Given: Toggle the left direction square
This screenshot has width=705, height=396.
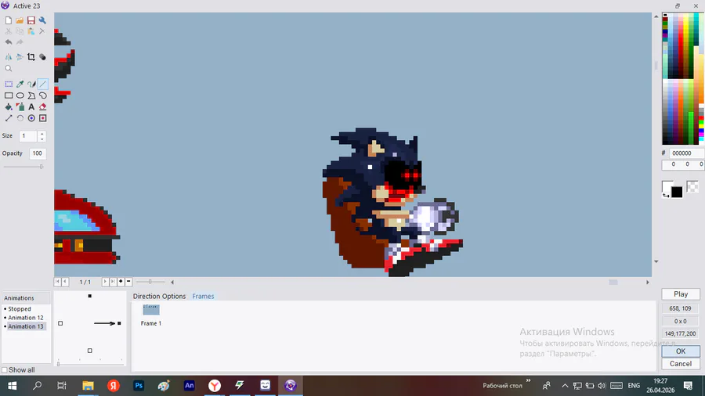Looking at the screenshot, I should (x=60, y=323).
